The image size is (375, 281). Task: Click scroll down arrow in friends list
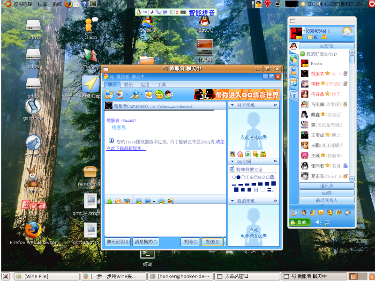[352, 179]
